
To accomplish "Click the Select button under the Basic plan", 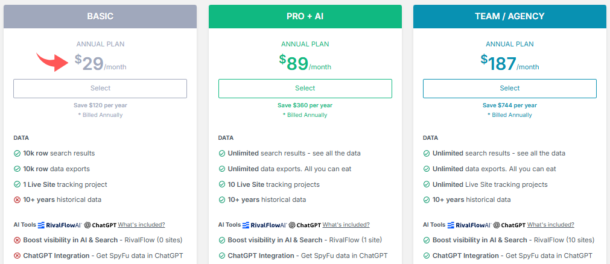I will 100,89.
